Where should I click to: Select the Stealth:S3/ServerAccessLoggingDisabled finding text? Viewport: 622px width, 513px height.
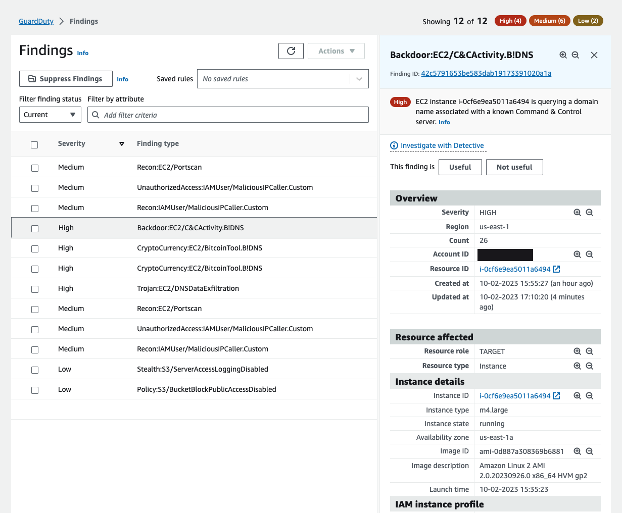(x=203, y=369)
